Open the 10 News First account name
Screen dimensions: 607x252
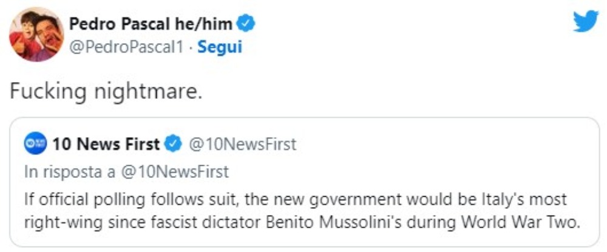(x=107, y=145)
